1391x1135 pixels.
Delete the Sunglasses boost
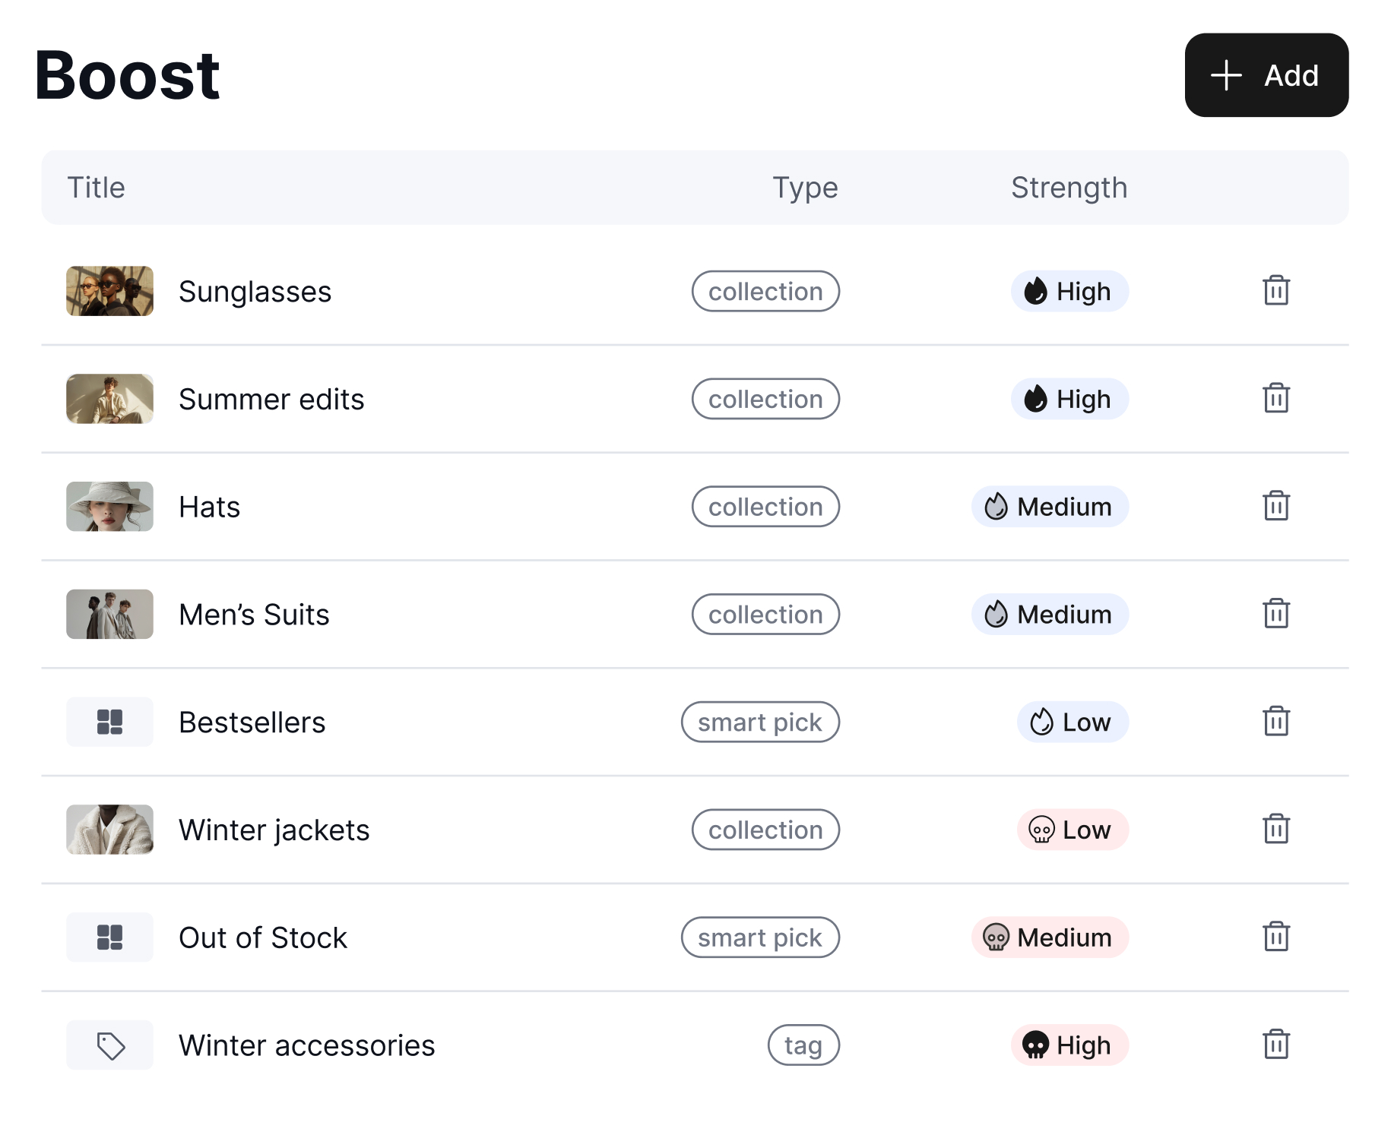[x=1276, y=291]
